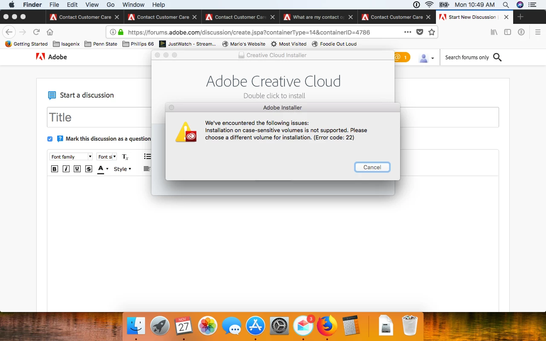546x341 pixels.
Task: Open the Window menu in menu bar
Action: coord(134,5)
